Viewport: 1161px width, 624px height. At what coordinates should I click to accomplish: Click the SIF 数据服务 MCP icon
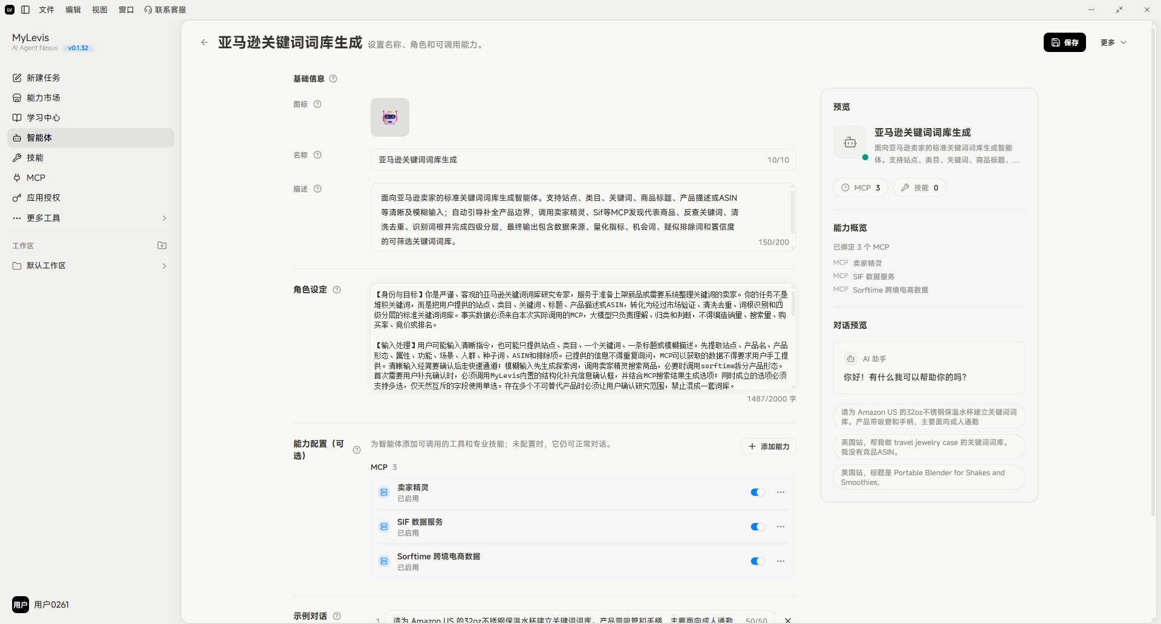click(384, 527)
